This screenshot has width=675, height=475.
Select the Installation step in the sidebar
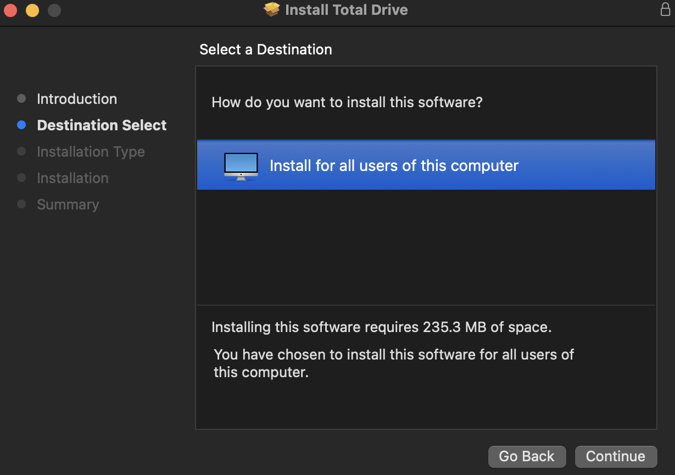click(72, 178)
